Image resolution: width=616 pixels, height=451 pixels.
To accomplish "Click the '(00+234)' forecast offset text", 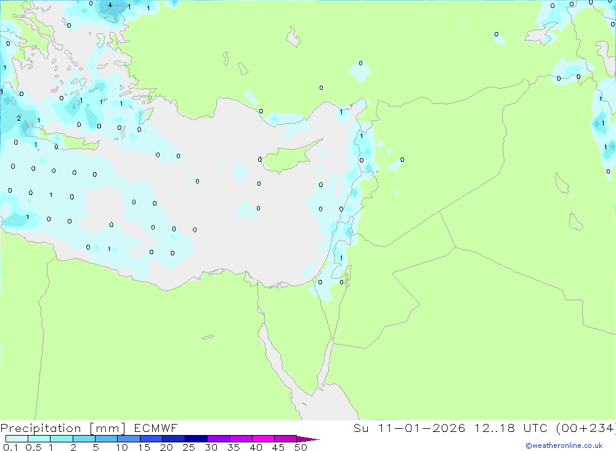I will [x=586, y=428].
